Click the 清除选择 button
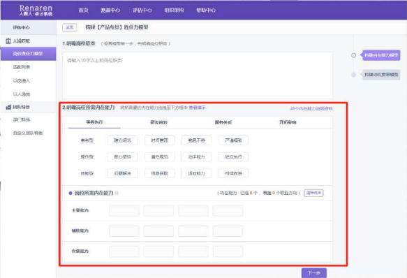Screen dimensions: 407x278 [313, 193]
